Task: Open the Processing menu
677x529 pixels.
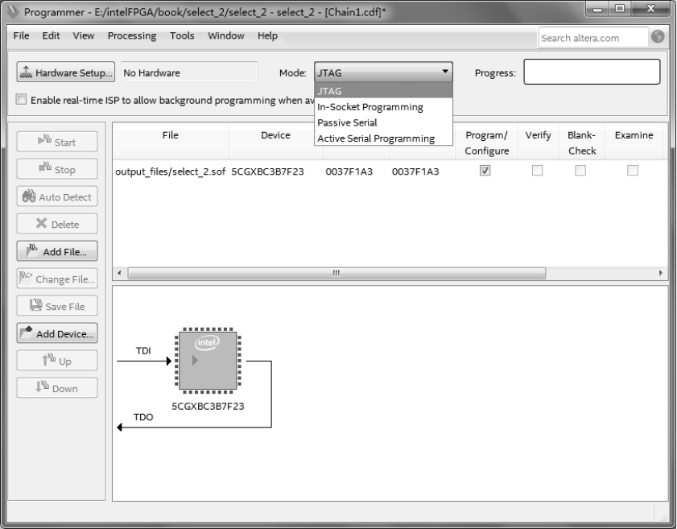Action: (132, 35)
